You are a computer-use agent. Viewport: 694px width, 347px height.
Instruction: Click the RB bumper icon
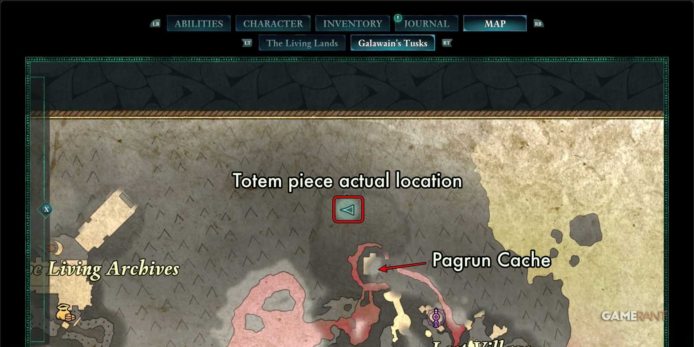click(538, 24)
